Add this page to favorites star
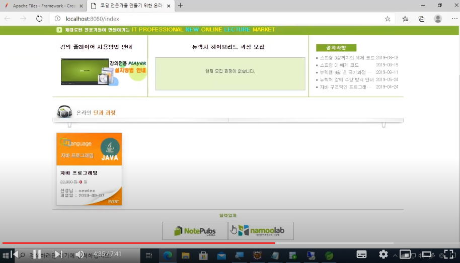The width and height of the screenshot is (460, 263). 388,19
